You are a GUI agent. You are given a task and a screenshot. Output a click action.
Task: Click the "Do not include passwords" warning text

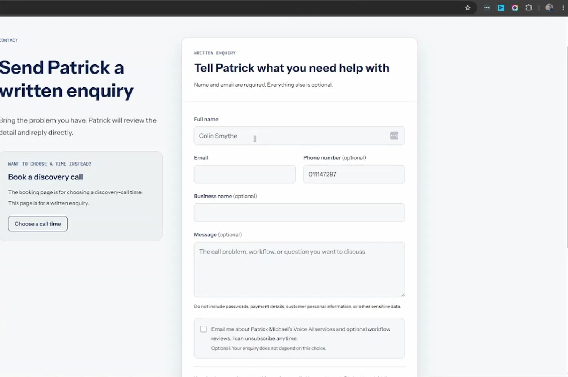[297, 307]
